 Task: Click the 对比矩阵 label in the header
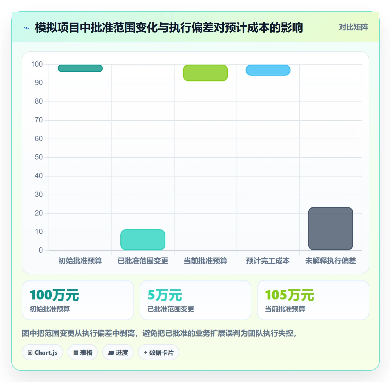(x=353, y=27)
